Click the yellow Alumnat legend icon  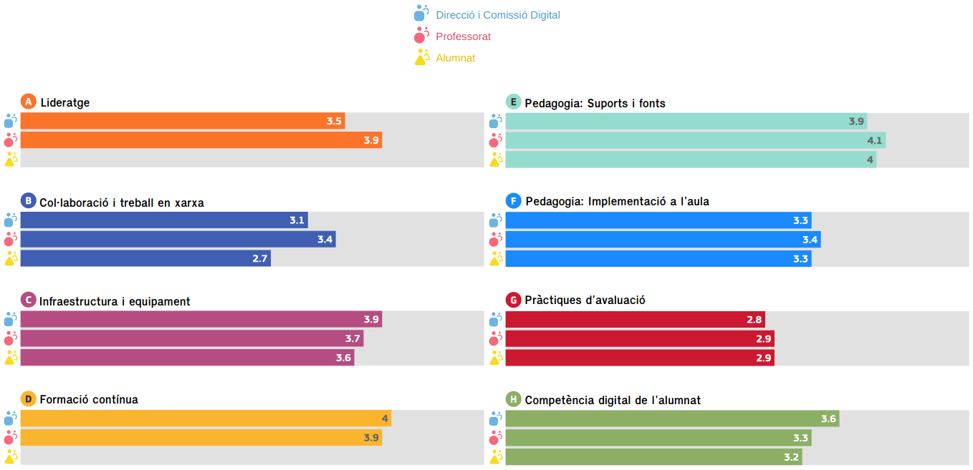point(421,57)
